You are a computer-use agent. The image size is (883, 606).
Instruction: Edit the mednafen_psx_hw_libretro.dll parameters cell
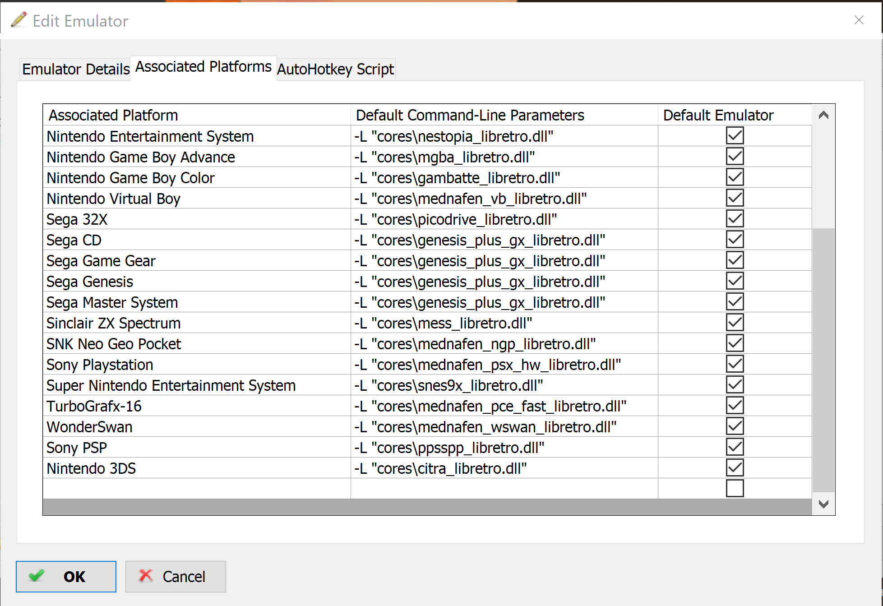point(504,364)
